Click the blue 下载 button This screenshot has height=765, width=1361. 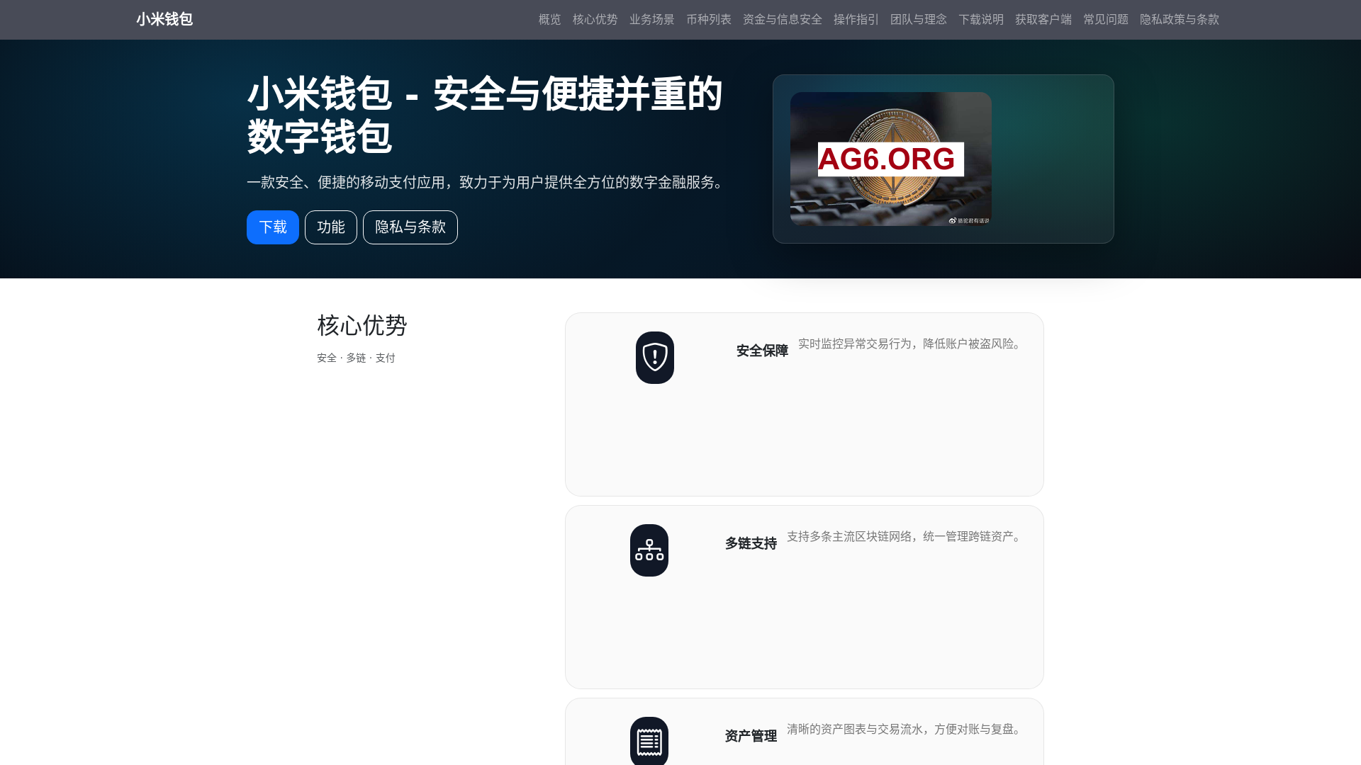coord(273,227)
